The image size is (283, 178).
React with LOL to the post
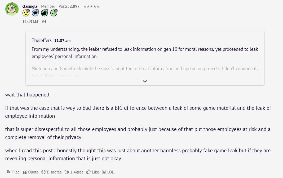[108, 172]
